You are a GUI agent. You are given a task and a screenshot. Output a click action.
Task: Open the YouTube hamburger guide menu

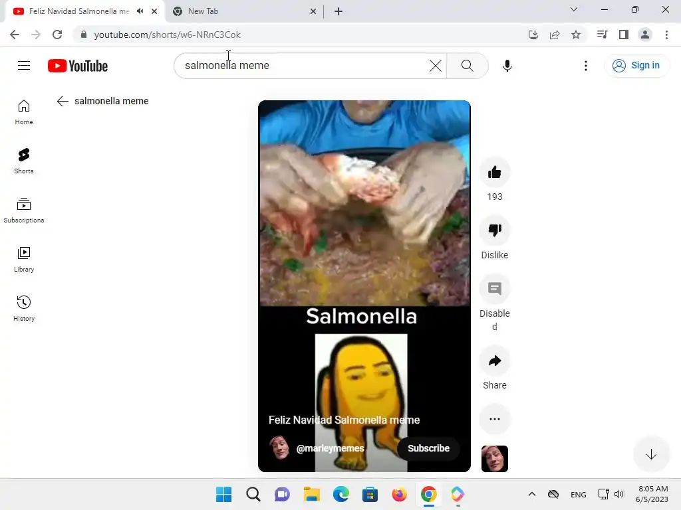24,66
